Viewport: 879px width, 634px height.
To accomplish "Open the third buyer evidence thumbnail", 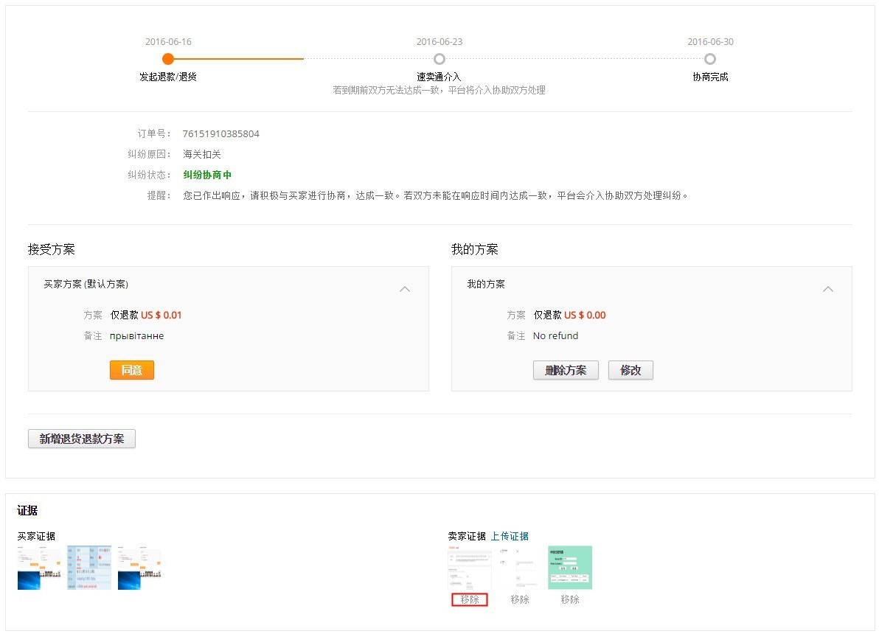I will click(x=139, y=567).
